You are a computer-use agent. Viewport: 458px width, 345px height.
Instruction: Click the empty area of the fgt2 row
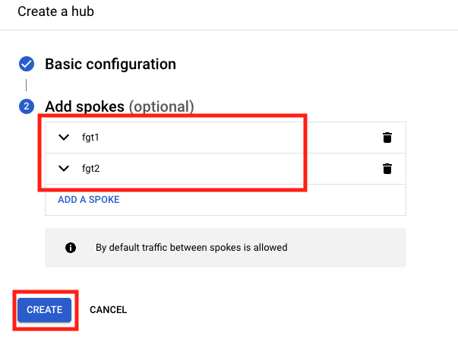coord(234,169)
